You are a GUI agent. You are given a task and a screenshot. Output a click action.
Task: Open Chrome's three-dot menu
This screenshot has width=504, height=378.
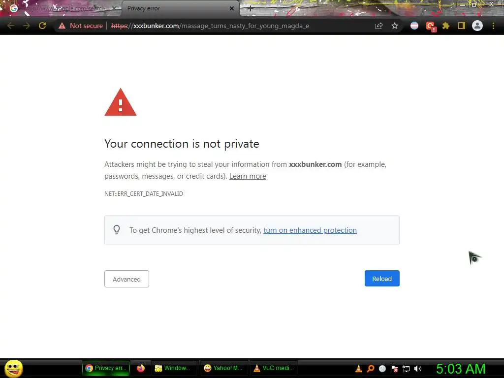(x=493, y=26)
